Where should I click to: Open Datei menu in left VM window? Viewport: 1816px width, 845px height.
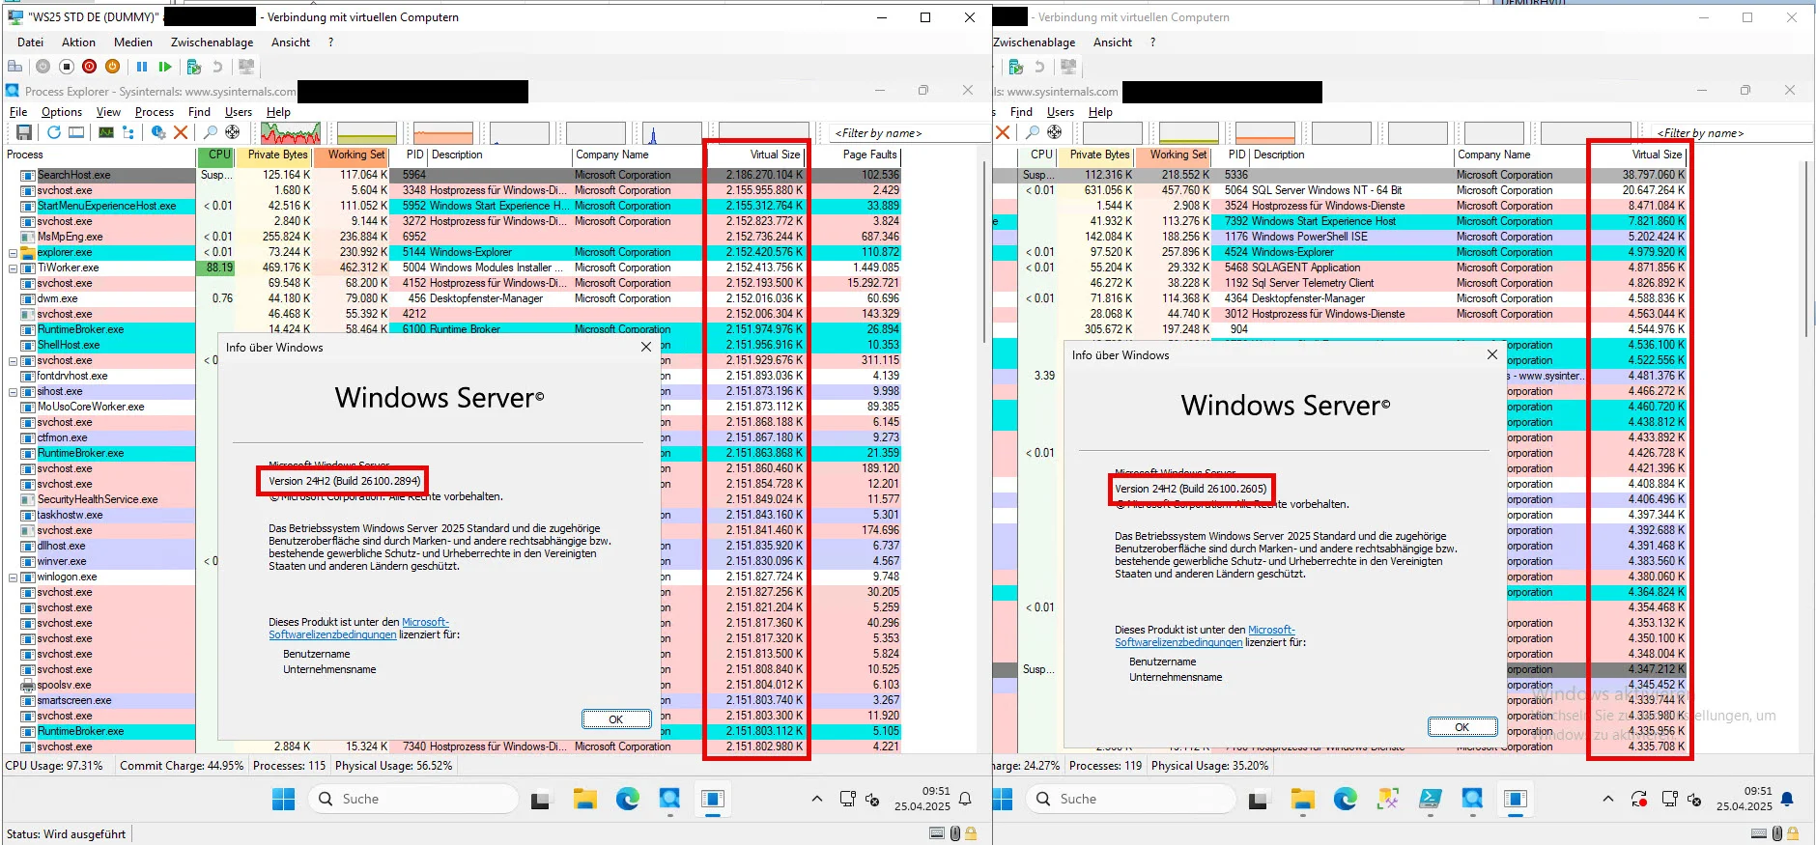(30, 42)
